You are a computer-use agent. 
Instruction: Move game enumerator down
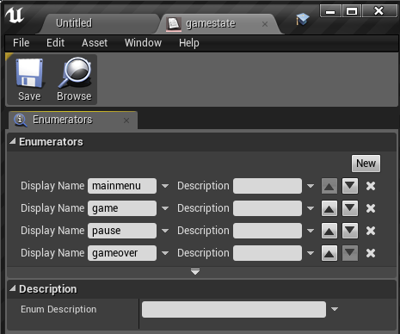(x=350, y=208)
